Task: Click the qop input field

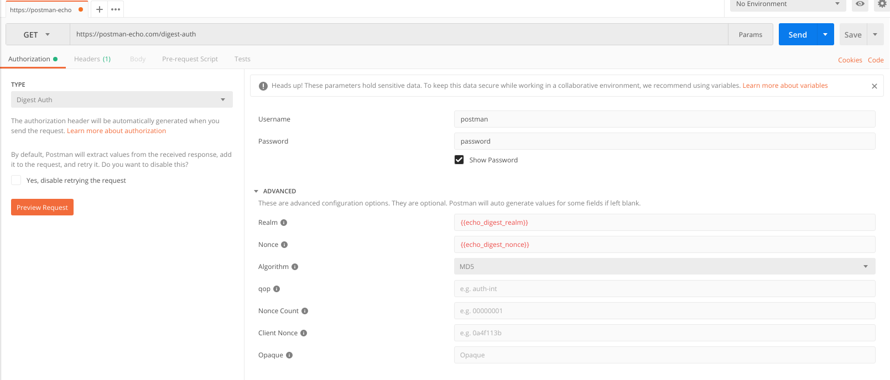Action: [664, 288]
